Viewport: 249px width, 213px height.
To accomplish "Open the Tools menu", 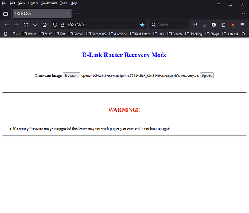I will click(64, 3).
